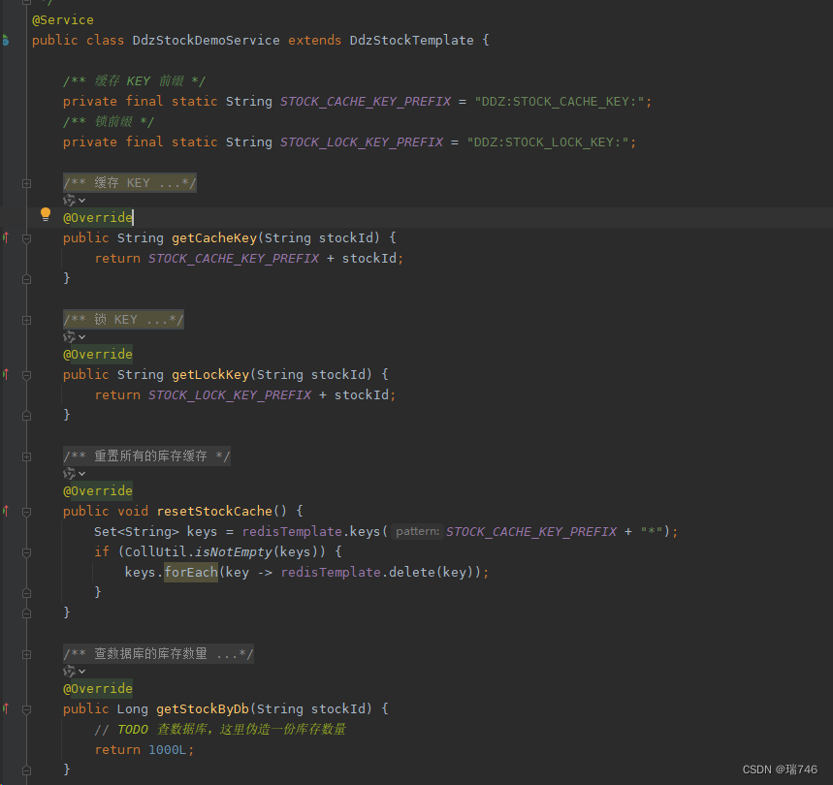
Task: Click rendered-doc icon below 缓存 KEY comment
Action: [71, 200]
